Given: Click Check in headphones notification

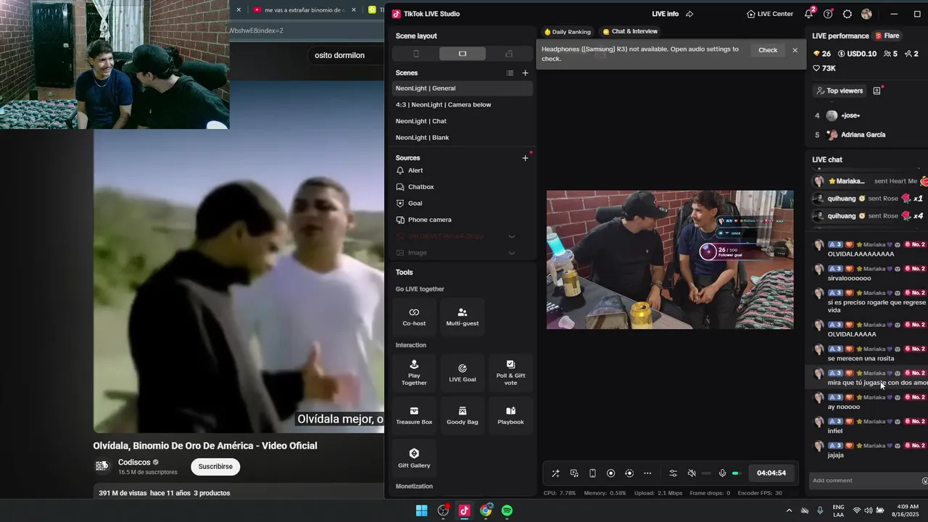Looking at the screenshot, I should pos(768,50).
